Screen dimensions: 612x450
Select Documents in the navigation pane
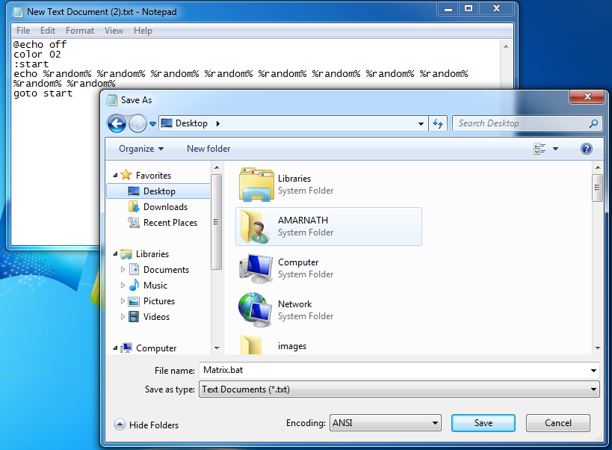[x=166, y=270]
